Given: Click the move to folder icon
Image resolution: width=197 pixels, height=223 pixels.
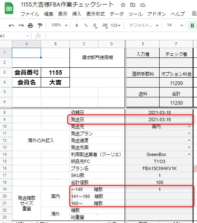Looking at the screenshot, I should pyautogui.click(x=132, y=5).
